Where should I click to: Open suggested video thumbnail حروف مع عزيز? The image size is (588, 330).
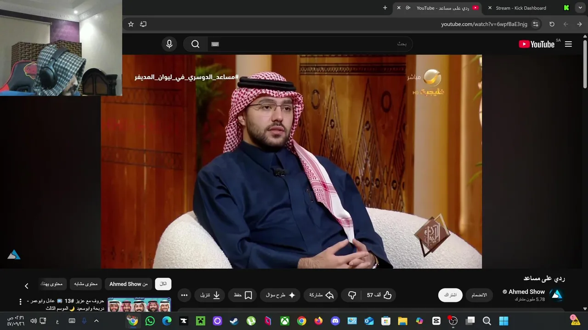pos(139,305)
